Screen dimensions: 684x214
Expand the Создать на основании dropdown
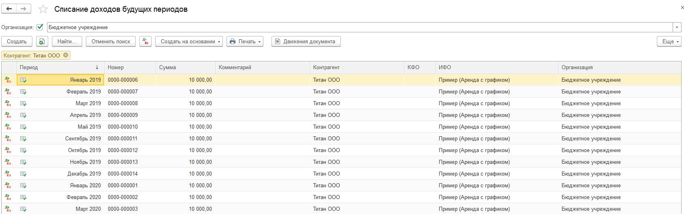pyautogui.click(x=189, y=42)
